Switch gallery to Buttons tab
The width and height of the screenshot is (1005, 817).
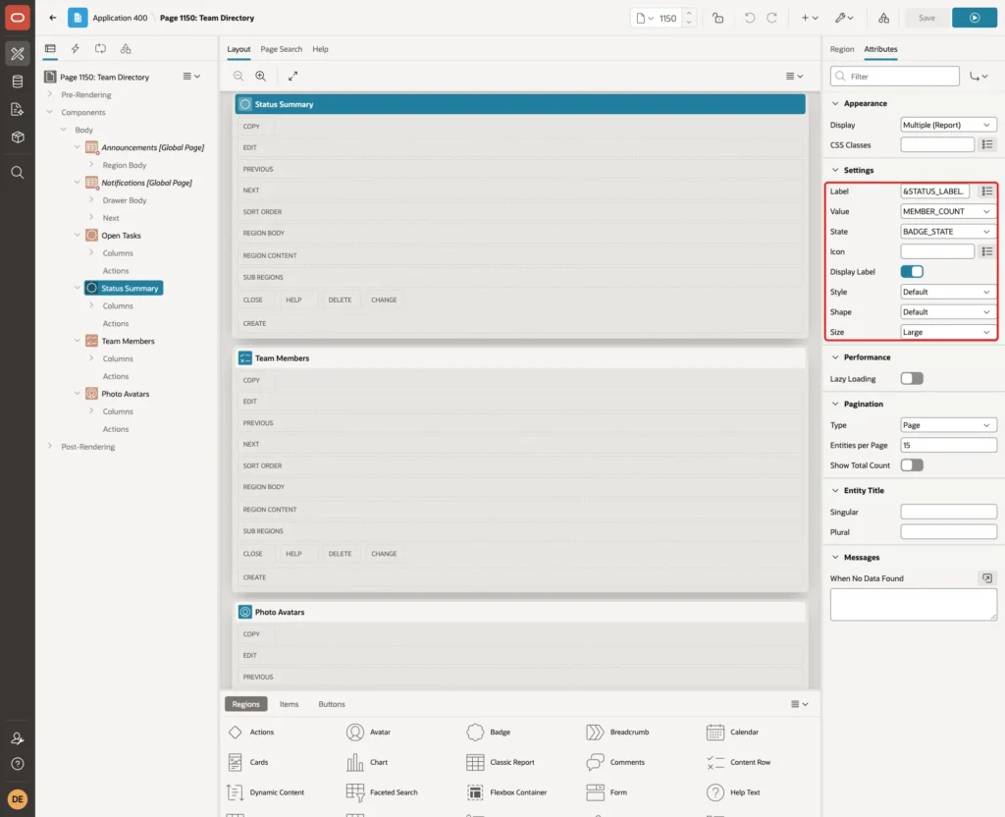click(x=332, y=704)
